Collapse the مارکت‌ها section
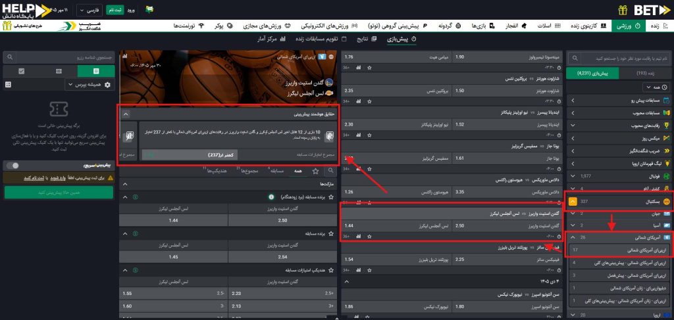The width and height of the screenshot is (674, 320). click(125, 183)
